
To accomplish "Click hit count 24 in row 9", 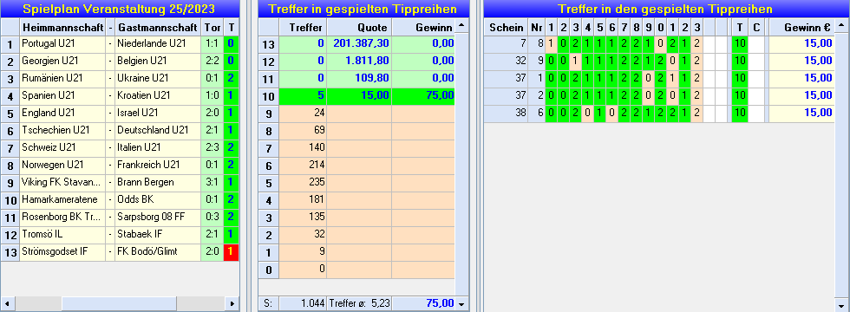I will [x=303, y=114].
